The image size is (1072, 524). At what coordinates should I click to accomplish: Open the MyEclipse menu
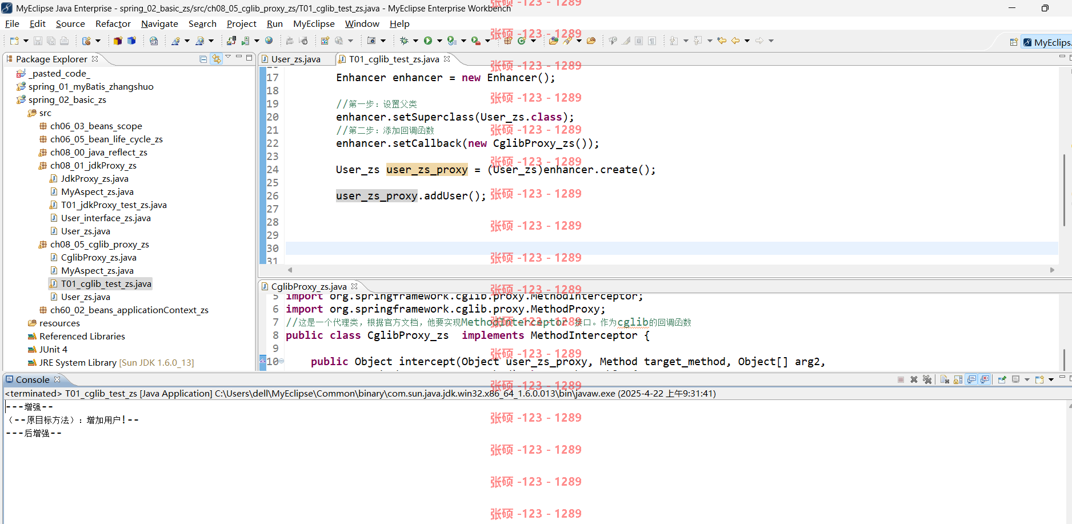[314, 23]
